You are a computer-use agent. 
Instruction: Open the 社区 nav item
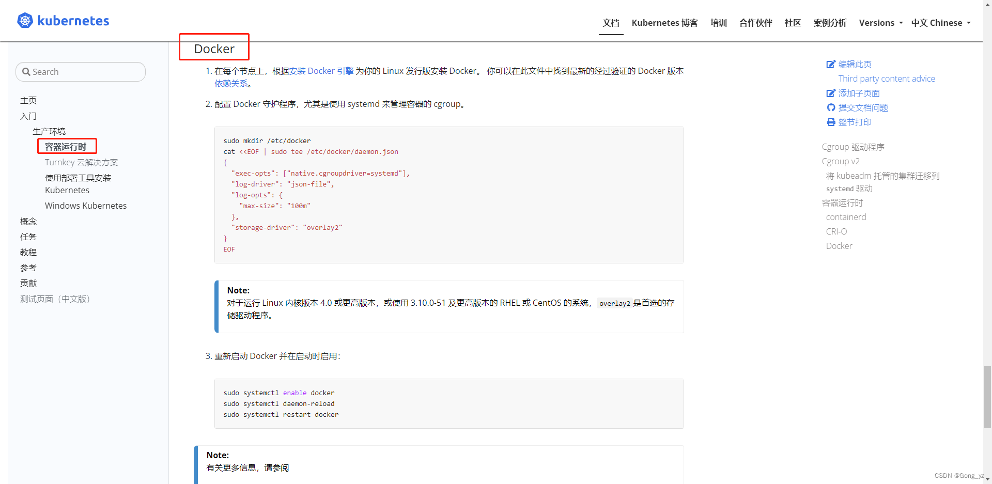(x=793, y=23)
